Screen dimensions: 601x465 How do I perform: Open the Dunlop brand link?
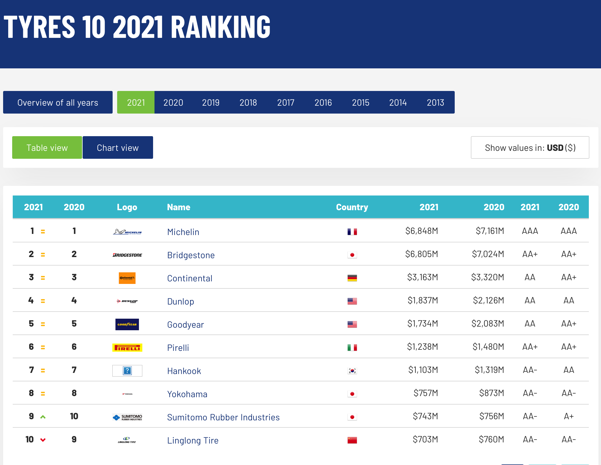point(181,301)
